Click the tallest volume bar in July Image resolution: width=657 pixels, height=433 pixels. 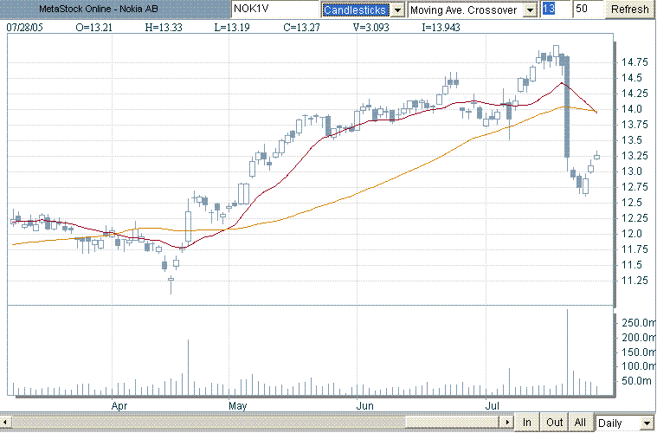click(567, 352)
